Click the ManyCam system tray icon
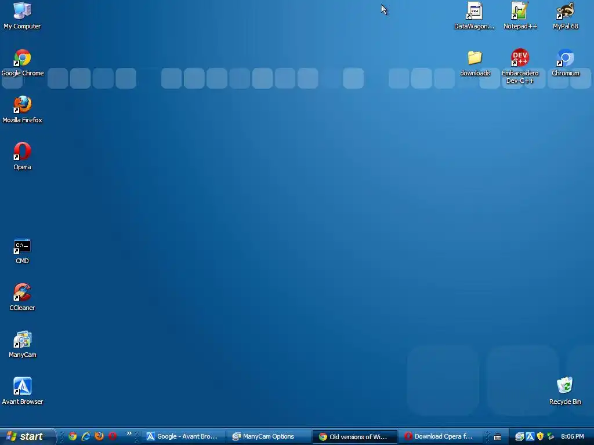 pyautogui.click(x=519, y=436)
